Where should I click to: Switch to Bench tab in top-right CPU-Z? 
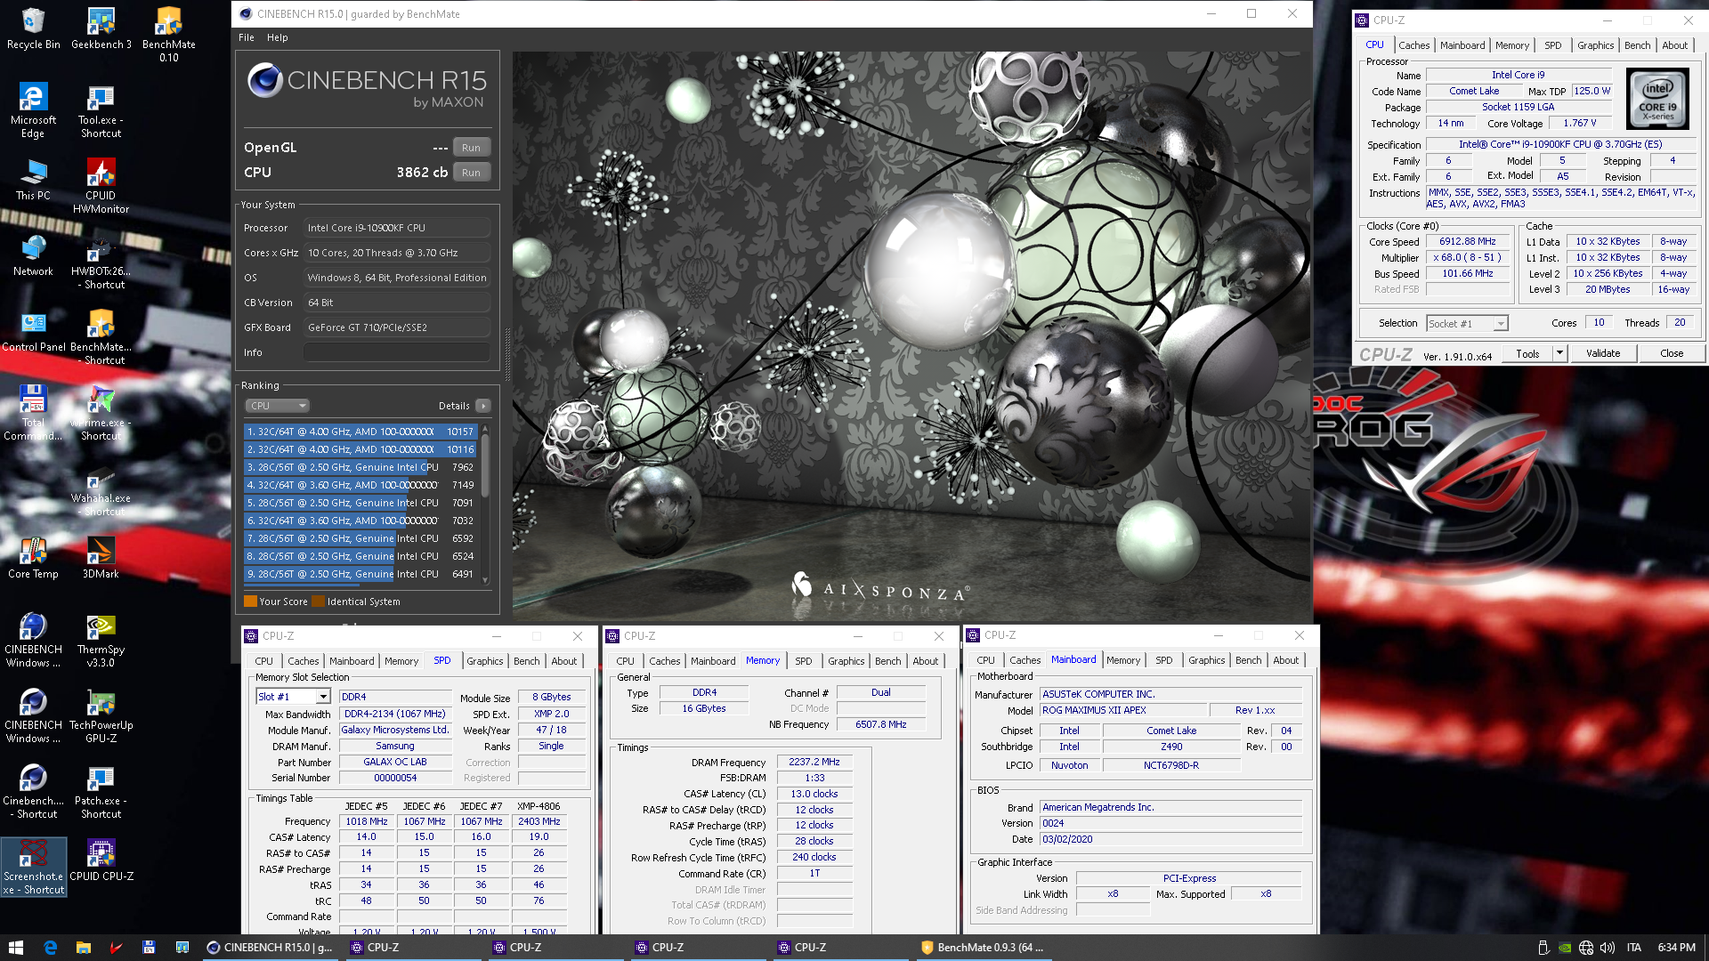(1637, 45)
